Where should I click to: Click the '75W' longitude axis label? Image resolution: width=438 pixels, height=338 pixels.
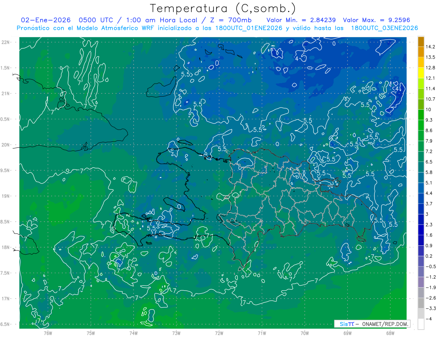[91, 333]
